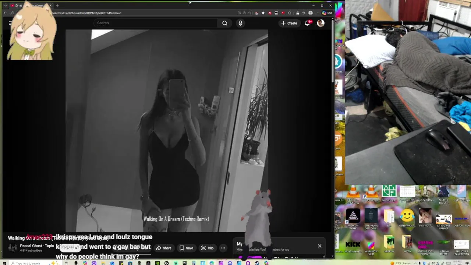Screen dimensions: 471x265
Task: Reload the page with browser refresh
Action: click(12, 13)
